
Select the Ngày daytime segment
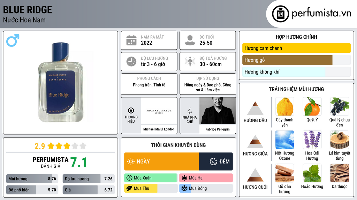point(162,161)
